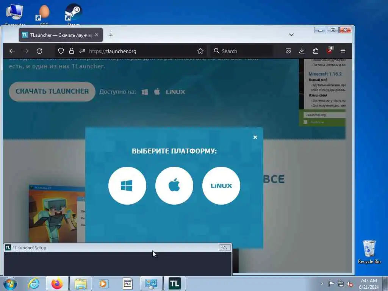This screenshot has height=291, width=388.
Task: Reload the page in the browser
Action: coord(39,51)
